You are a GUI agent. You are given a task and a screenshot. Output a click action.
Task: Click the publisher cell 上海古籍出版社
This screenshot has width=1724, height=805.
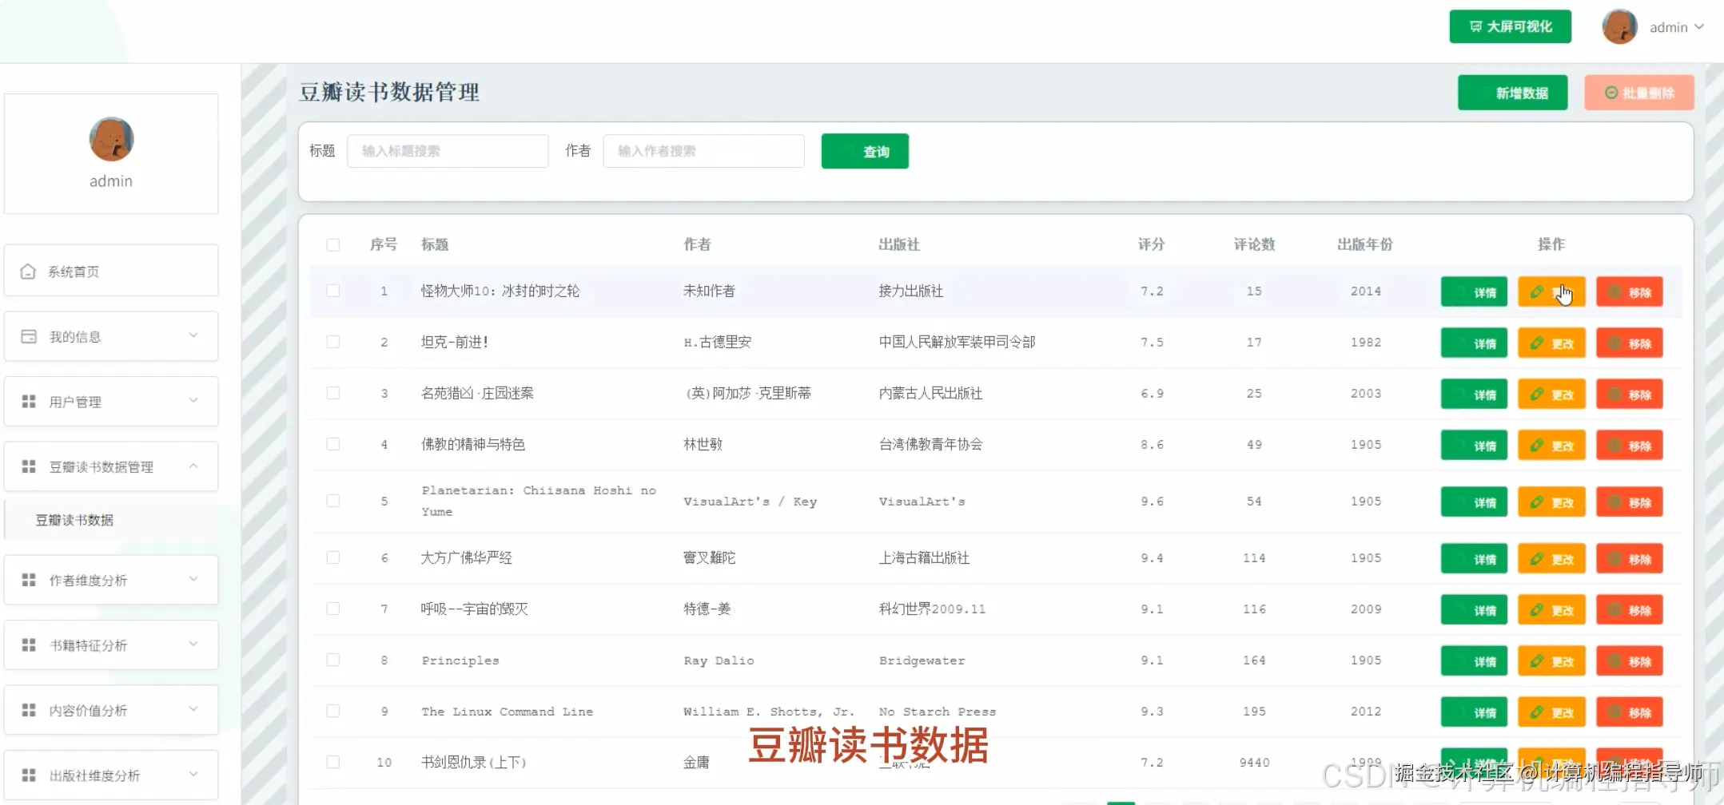tap(924, 557)
